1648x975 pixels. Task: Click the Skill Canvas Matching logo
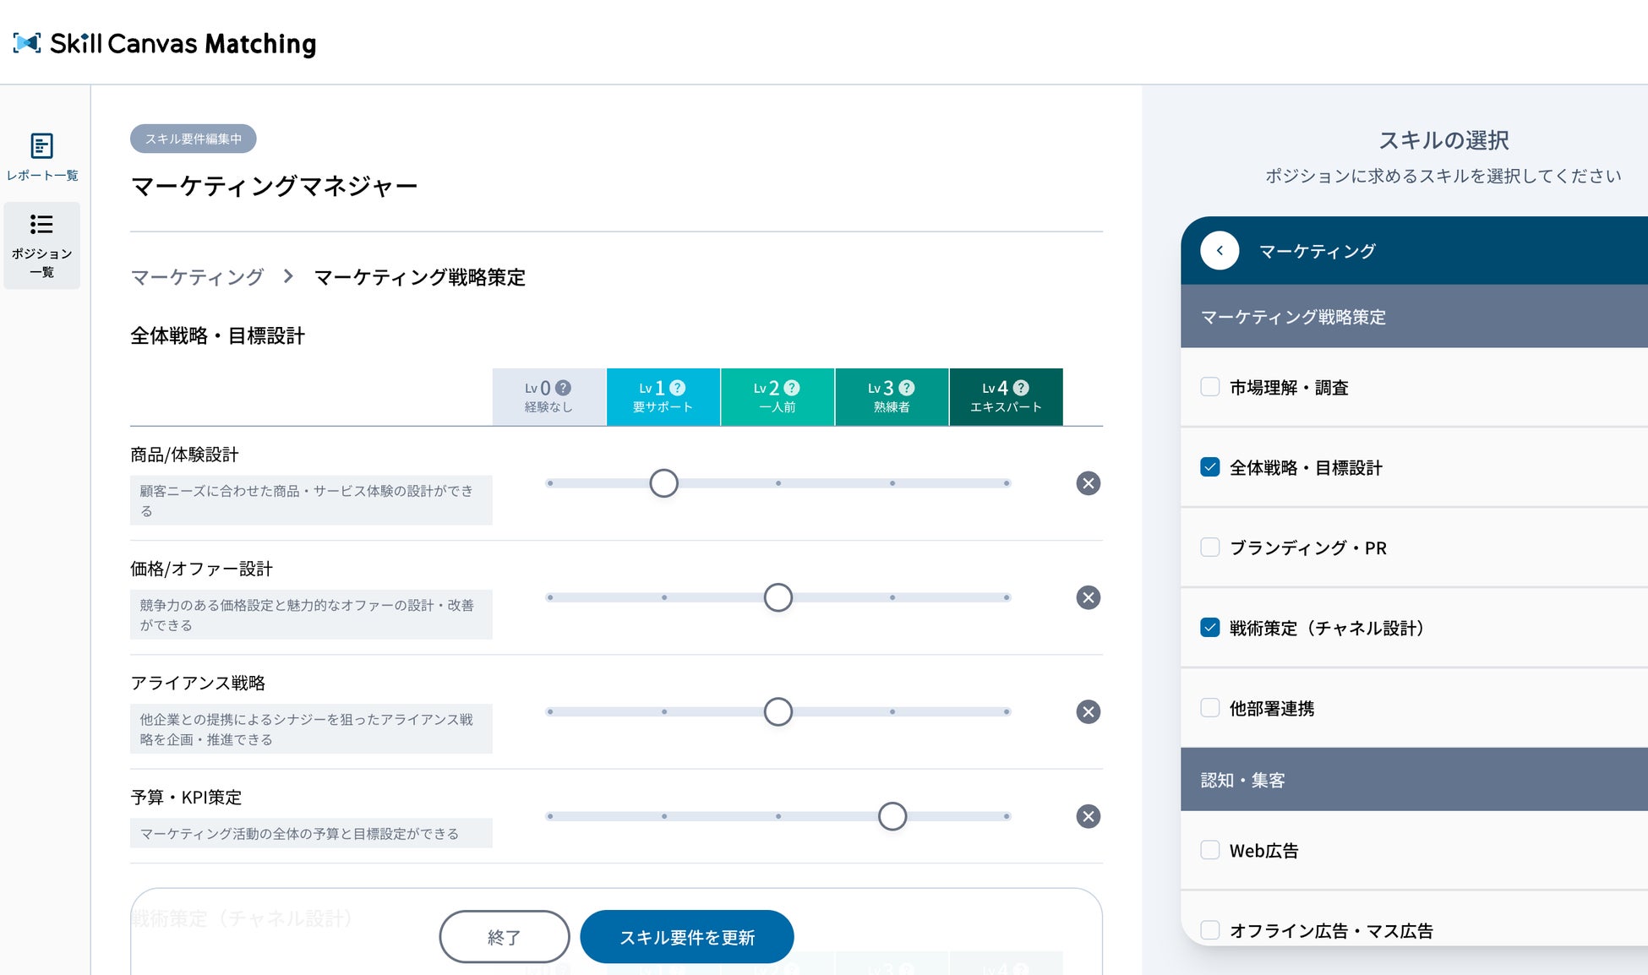[165, 43]
